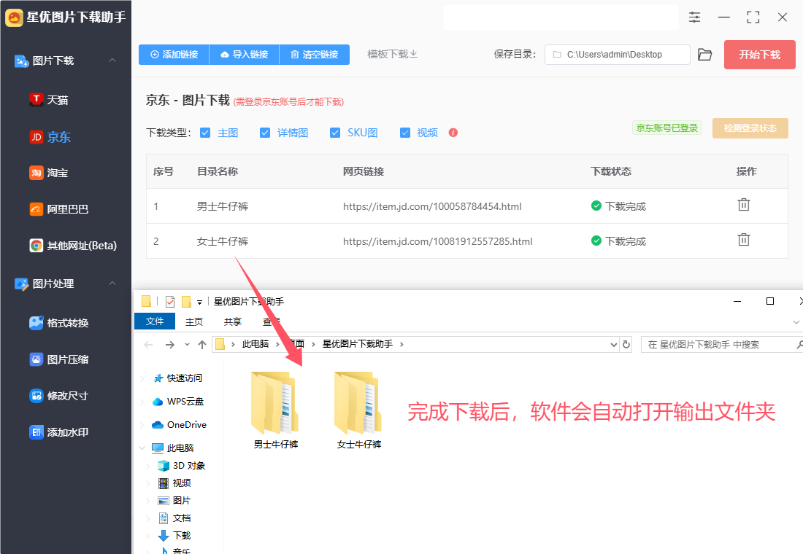Viewport: 803px width, 554px height.
Task: Click the 导入链接 button
Action: pos(245,54)
